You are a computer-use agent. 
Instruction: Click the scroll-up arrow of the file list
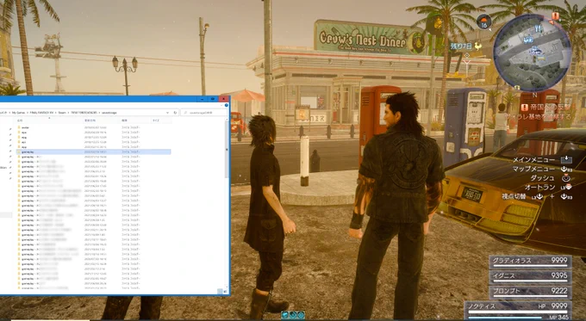point(227,119)
